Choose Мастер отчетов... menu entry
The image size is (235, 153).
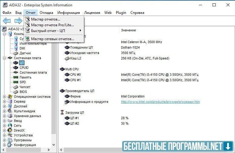point(54,19)
